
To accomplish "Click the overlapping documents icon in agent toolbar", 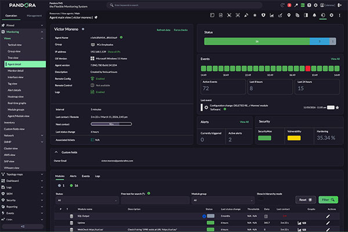I will (298, 15).
